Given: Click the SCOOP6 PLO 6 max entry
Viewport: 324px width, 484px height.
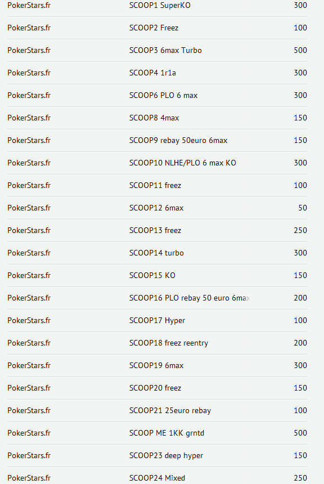Looking at the screenshot, I should click(x=163, y=95).
